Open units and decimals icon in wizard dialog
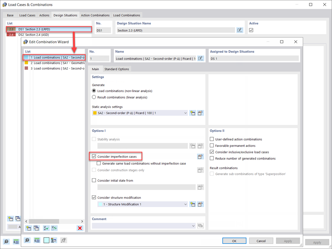 pos(37,240)
